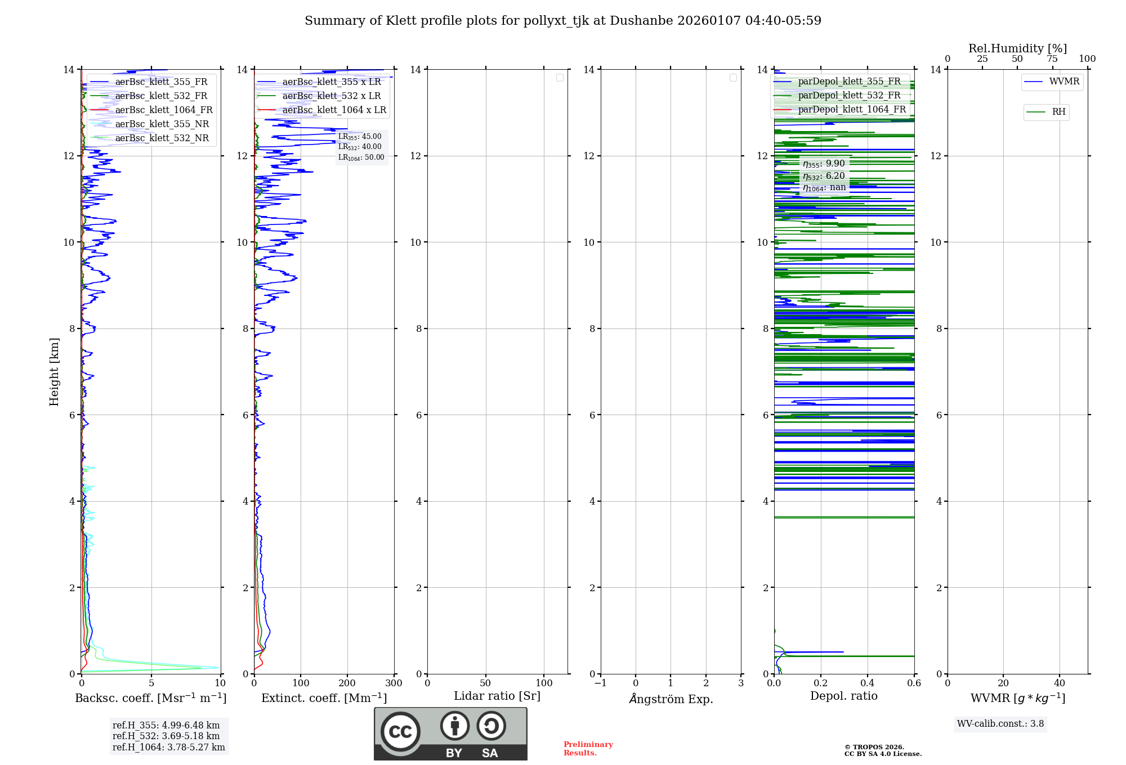Click the aerBsc_klett_1064 x LR legend entry

point(334,110)
